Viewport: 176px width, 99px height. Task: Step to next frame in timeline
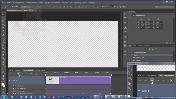click(23, 74)
